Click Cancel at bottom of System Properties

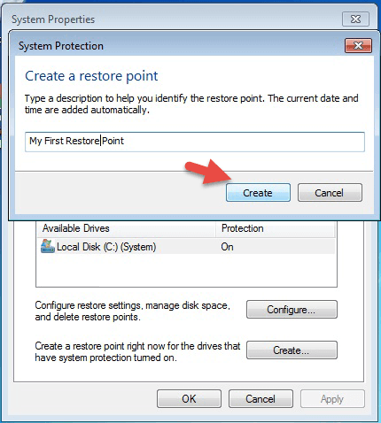260,399
